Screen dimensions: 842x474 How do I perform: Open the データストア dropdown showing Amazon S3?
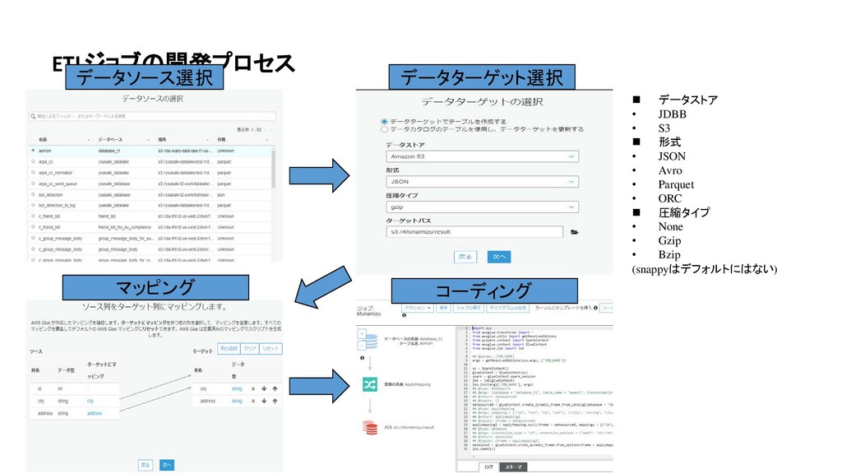point(482,156)
